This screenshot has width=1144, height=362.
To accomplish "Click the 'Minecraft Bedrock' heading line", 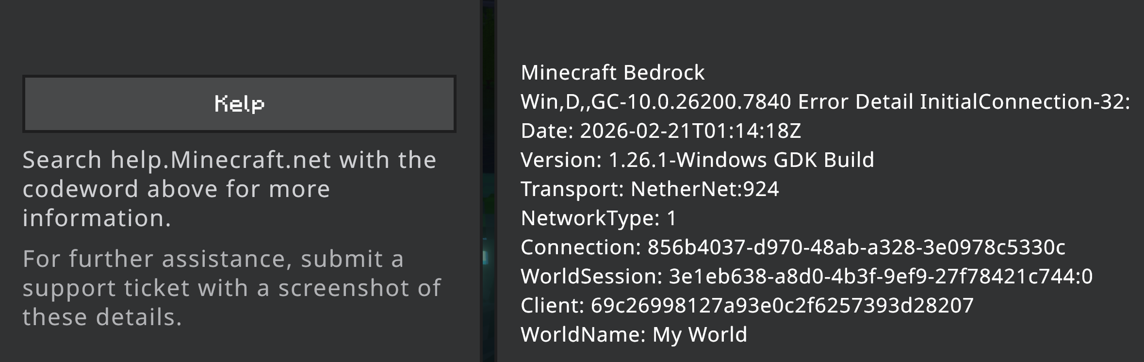I will [612, 73].
